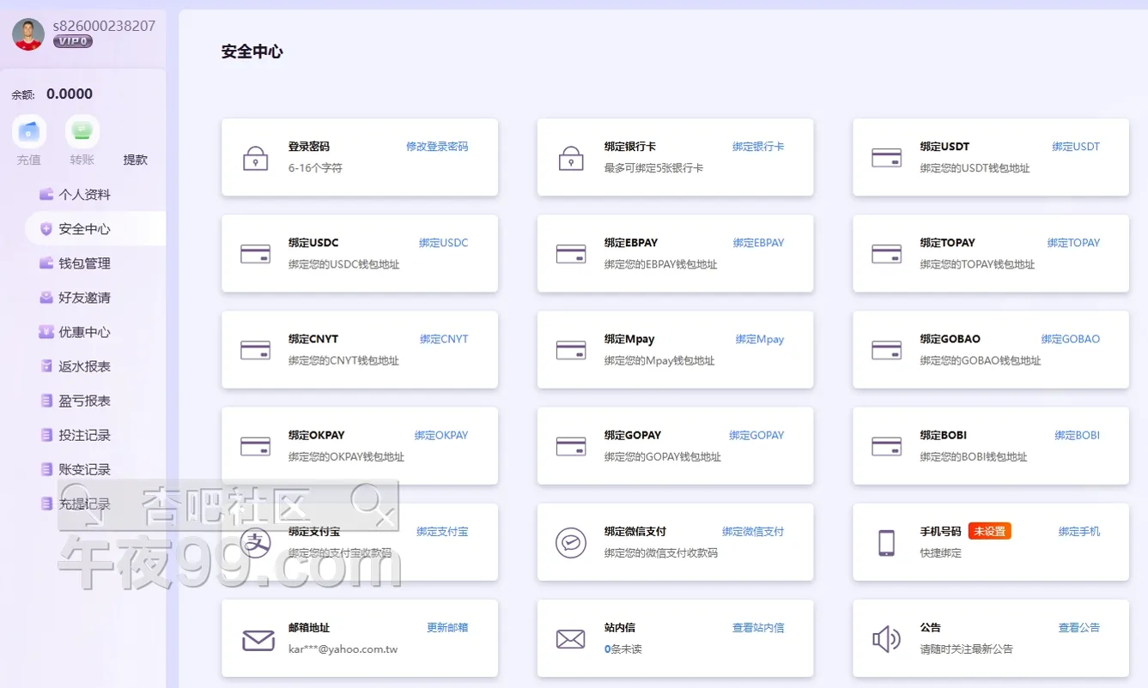The width and height of the screenshot is (1148, 688).
Task: Click the user avatar picture
Action: 28,34
